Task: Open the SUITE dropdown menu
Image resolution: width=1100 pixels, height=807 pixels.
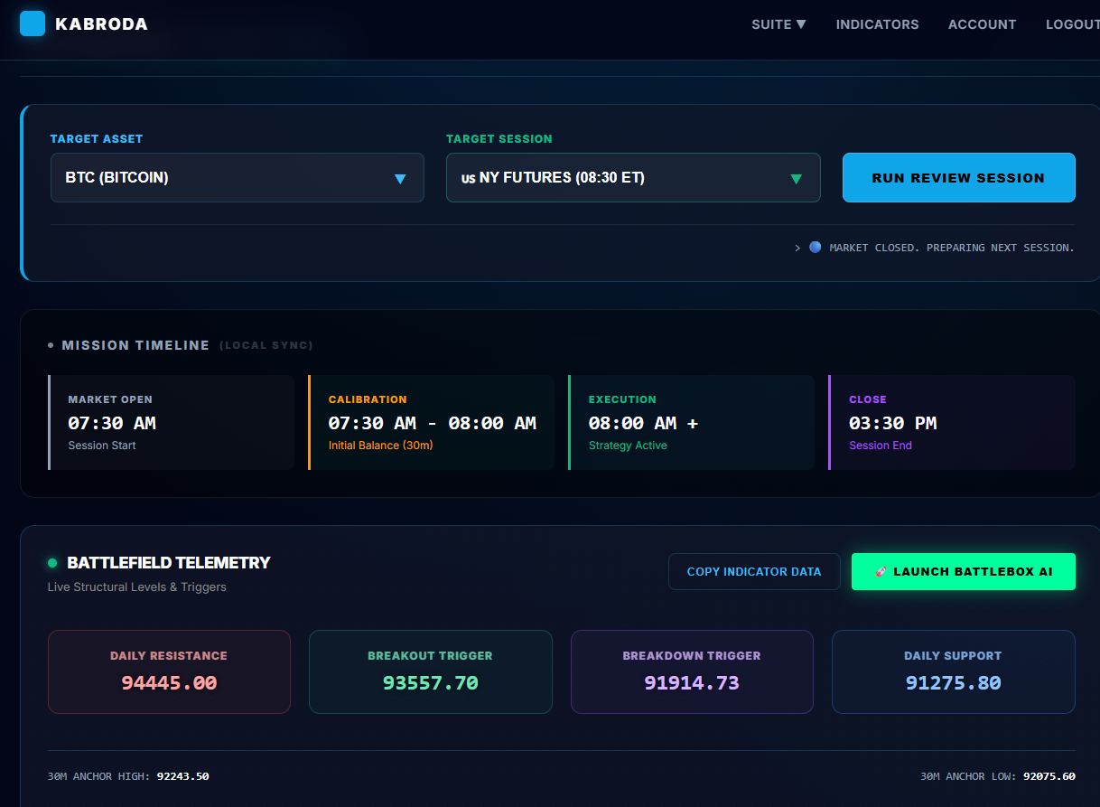Action: coord(778,24)
